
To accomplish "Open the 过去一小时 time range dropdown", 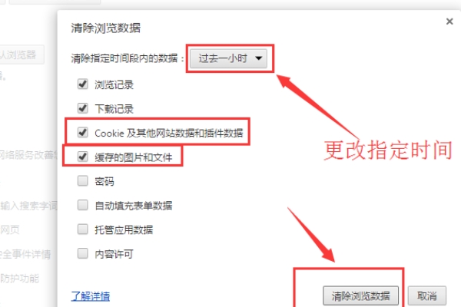I will point(228,58).
